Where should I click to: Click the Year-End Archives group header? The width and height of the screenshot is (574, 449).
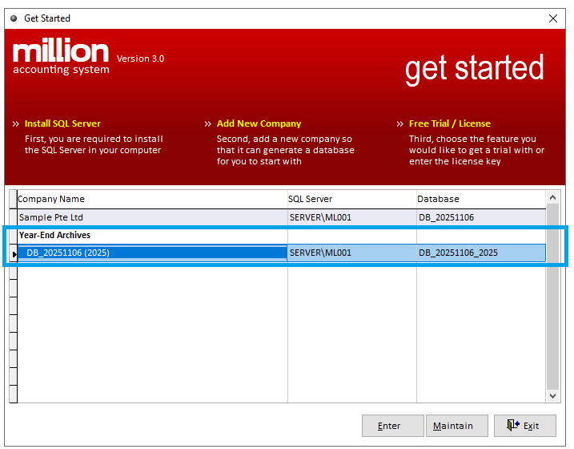pos(55,235)
